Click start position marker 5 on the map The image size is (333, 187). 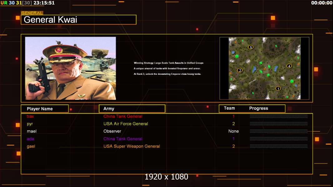pyautogui.click(x=251, y=47)
